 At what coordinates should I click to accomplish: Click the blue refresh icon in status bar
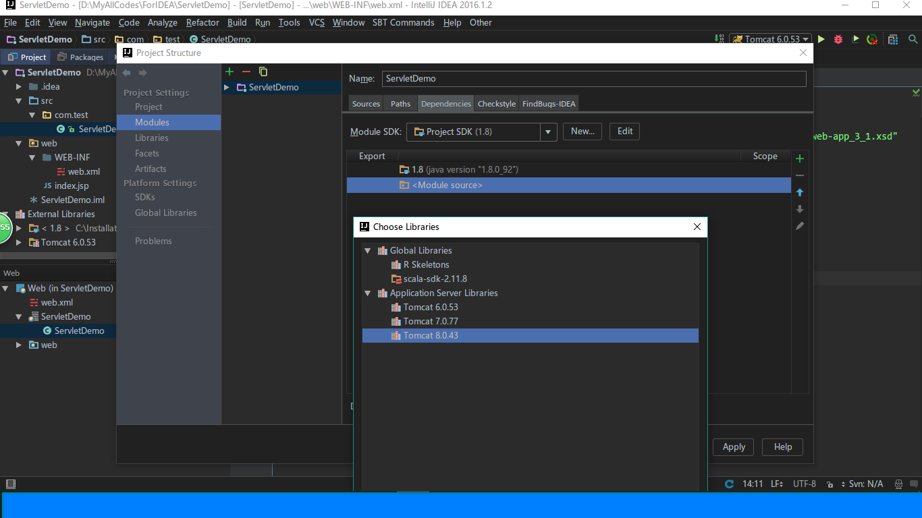click(x=729, y=484)
